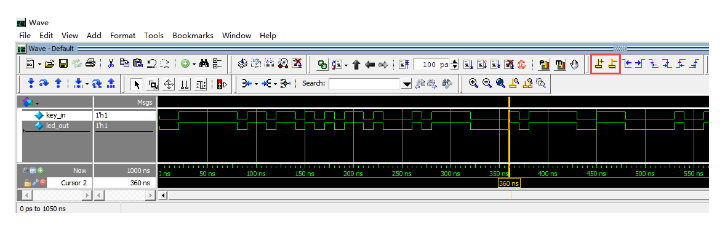The height and width of the screenshot is (229, 725).
Task: Increment the run length stepper
Action: [x=455, y=62]
